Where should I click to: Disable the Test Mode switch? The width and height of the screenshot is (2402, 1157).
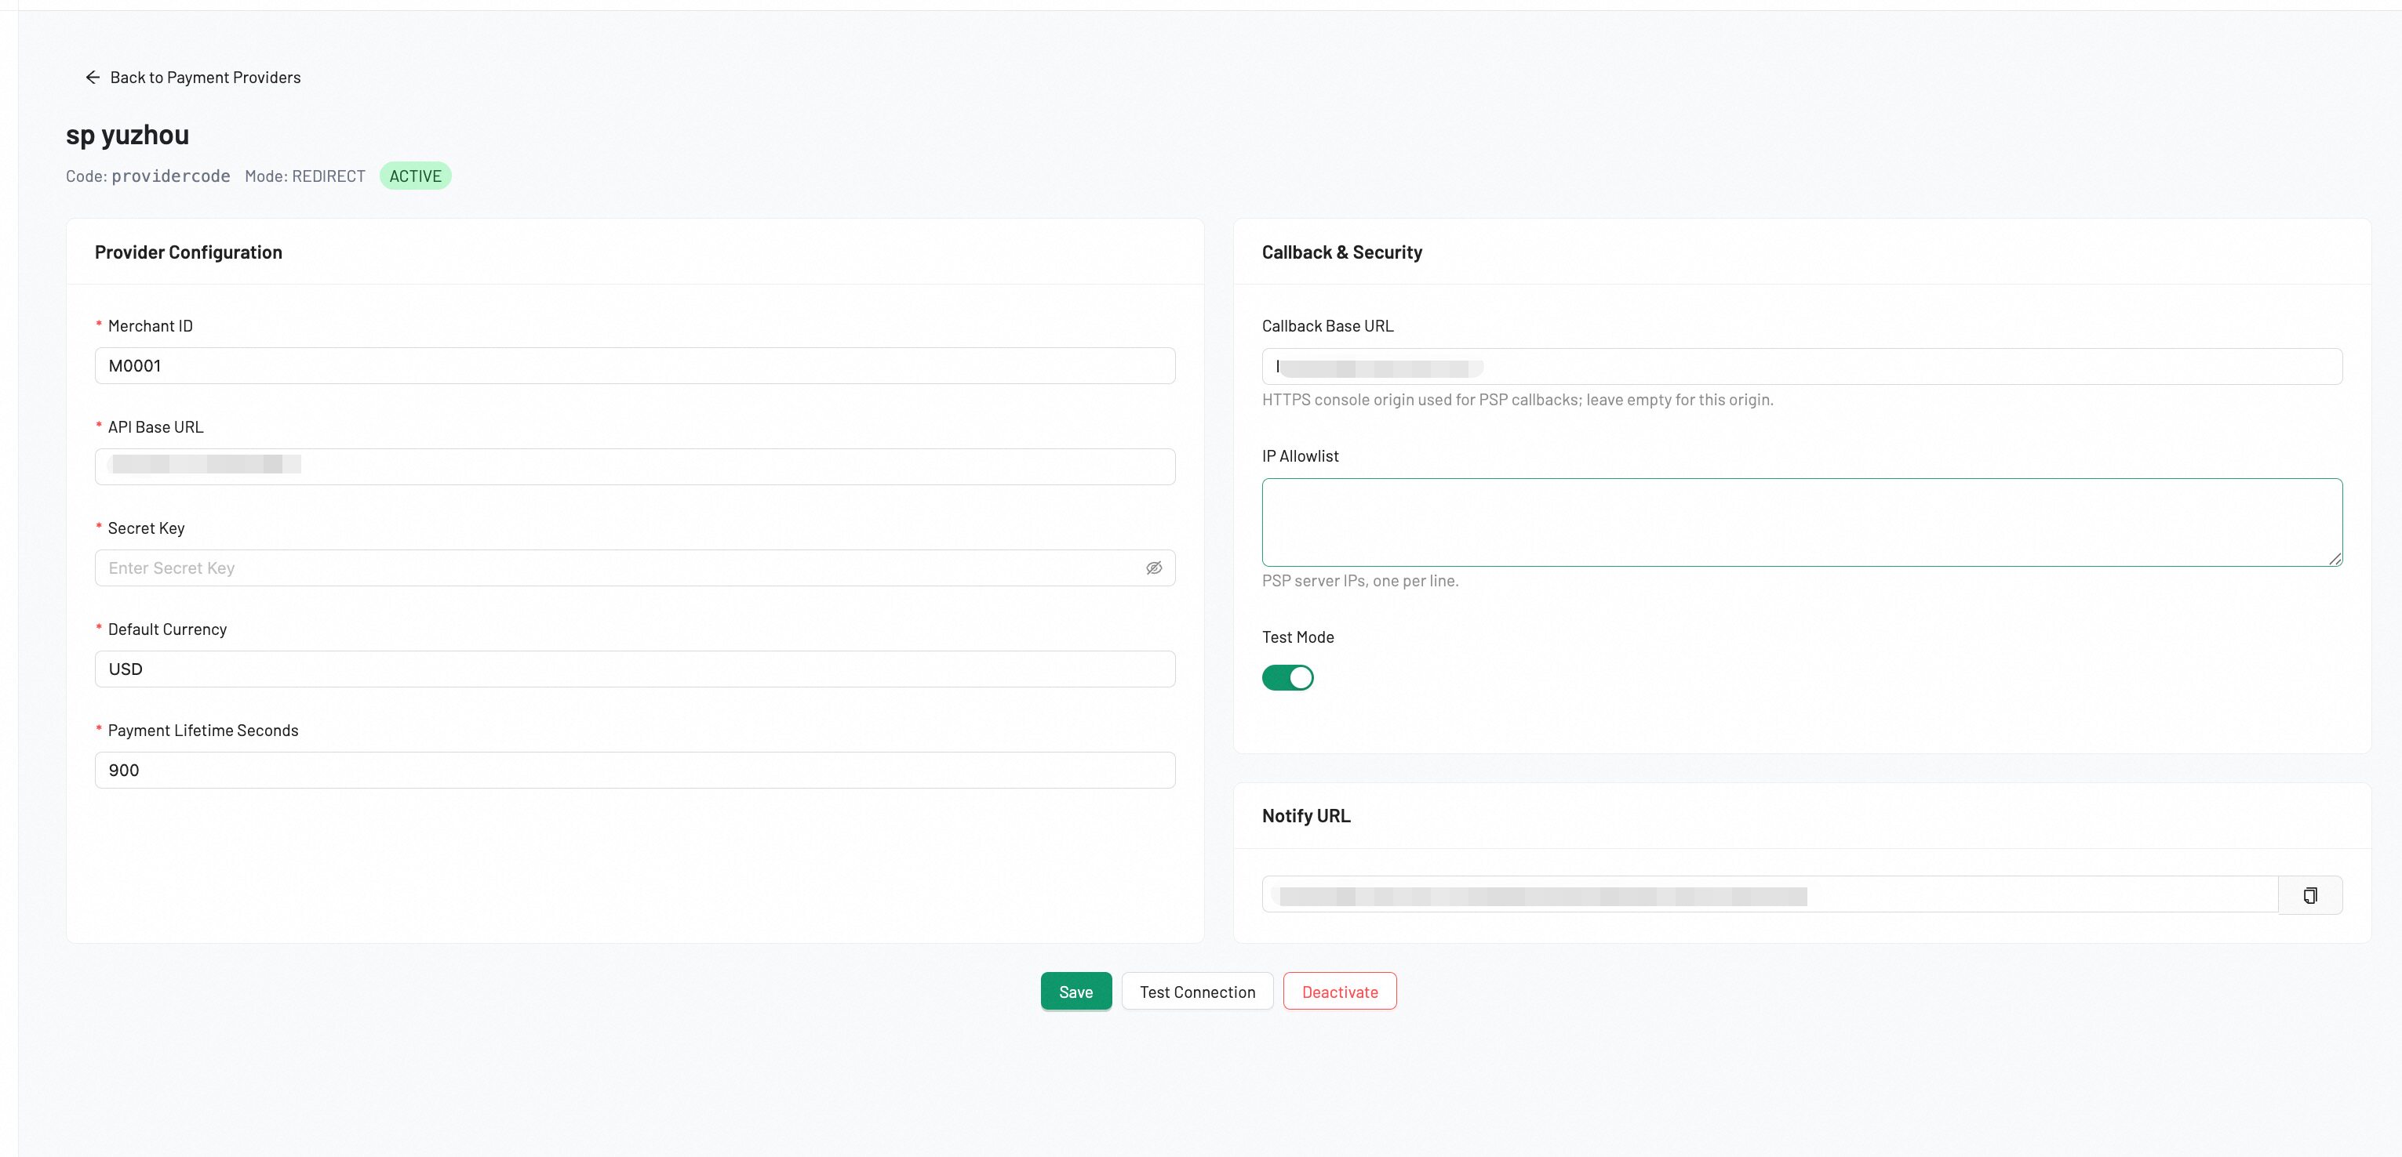click(1288, 677)
